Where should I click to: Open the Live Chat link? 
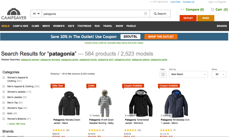[x=175, y=2]
